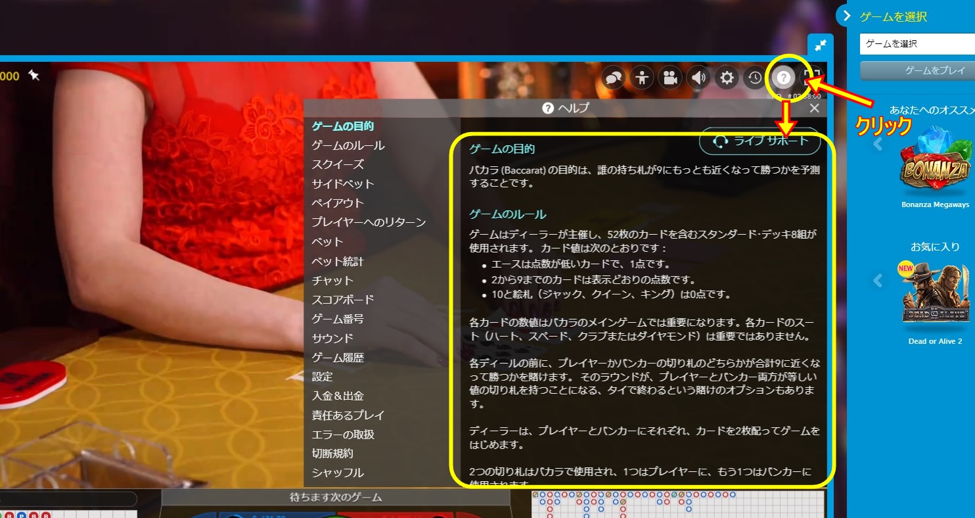Select ゲーム番号 in help menu

[338, 319]
